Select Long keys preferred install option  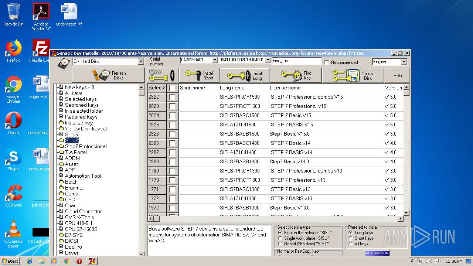[x=351, y=233]
